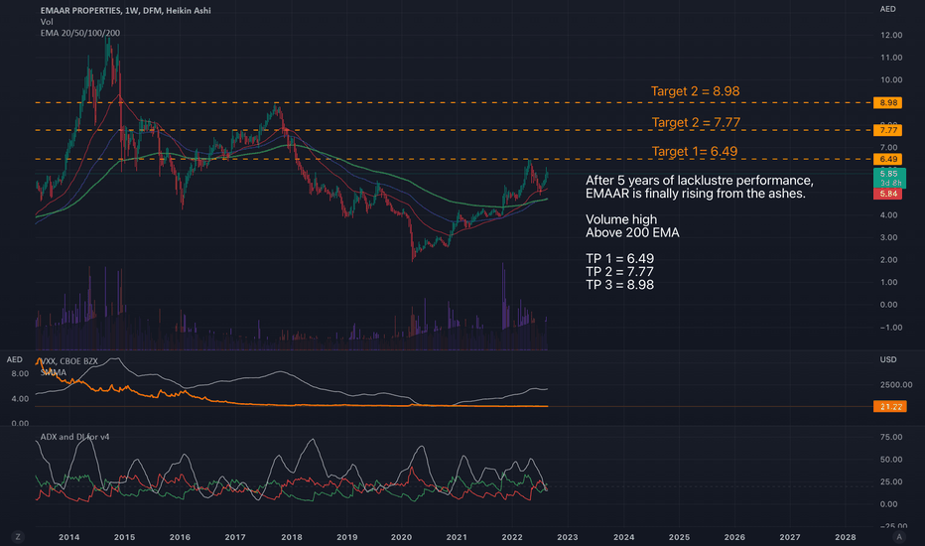Click the 2022 label on the time axis
This screenshot has height=546, width=925.
pyautogui.click(x=512, y=537)
